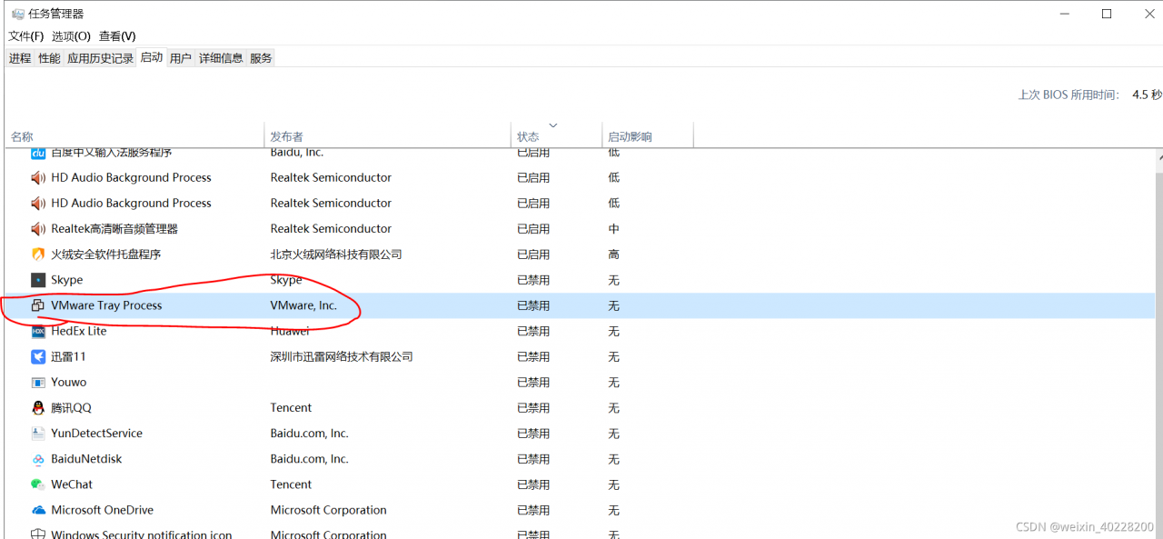Select the WeChat entry name
1163x539 pixels.
click(x=72, y=484)
